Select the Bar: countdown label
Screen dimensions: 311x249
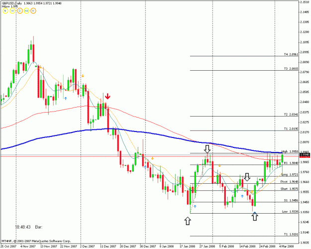pyautogui.click(x=39, y=227)
